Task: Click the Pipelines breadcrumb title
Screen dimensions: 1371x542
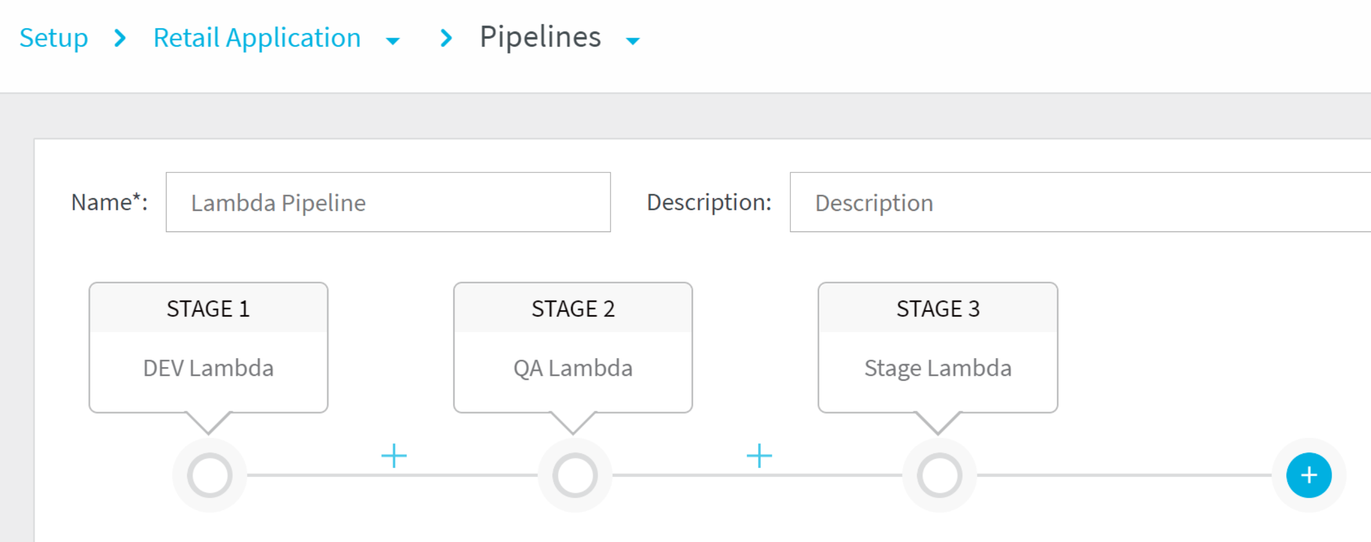Action: point(540,37)
